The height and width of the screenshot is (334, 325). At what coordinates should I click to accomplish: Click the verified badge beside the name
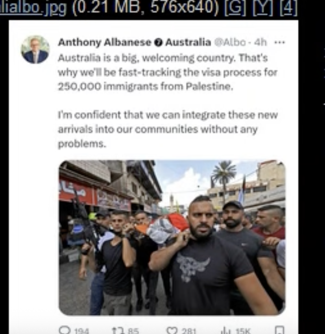click(158, 42)
